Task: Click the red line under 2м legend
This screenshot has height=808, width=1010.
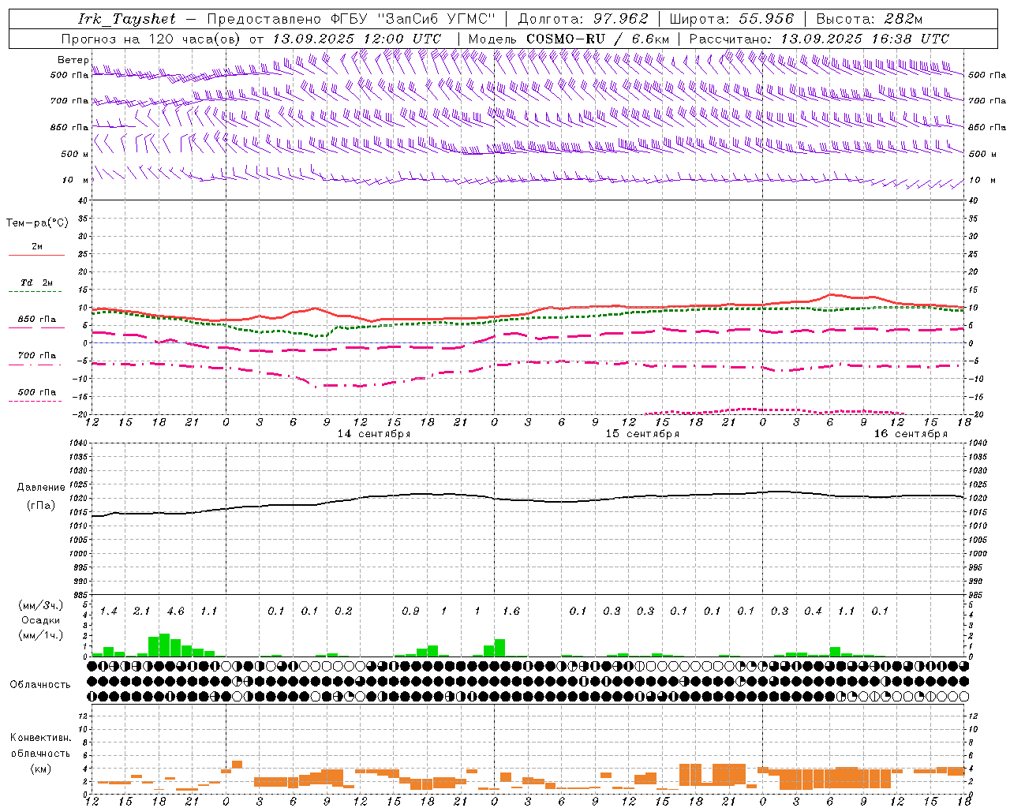Action: tap(36, 256)
